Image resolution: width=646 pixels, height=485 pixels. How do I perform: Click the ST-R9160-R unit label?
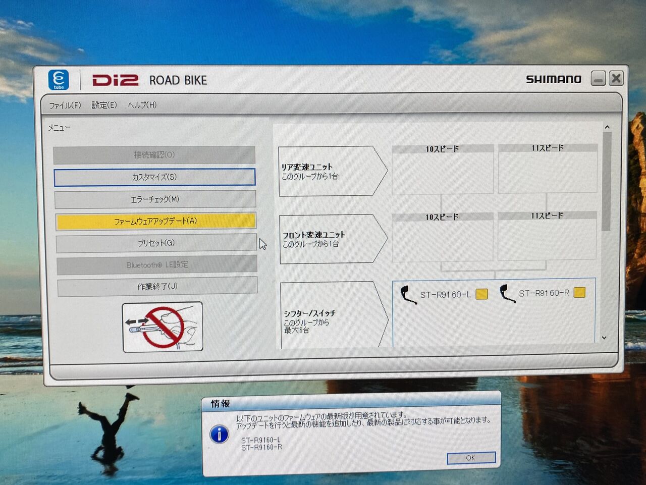[x=544, y=293]
